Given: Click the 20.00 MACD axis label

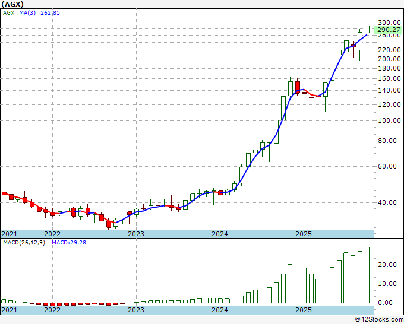Looking at the screenshot, I should (387, 265).
